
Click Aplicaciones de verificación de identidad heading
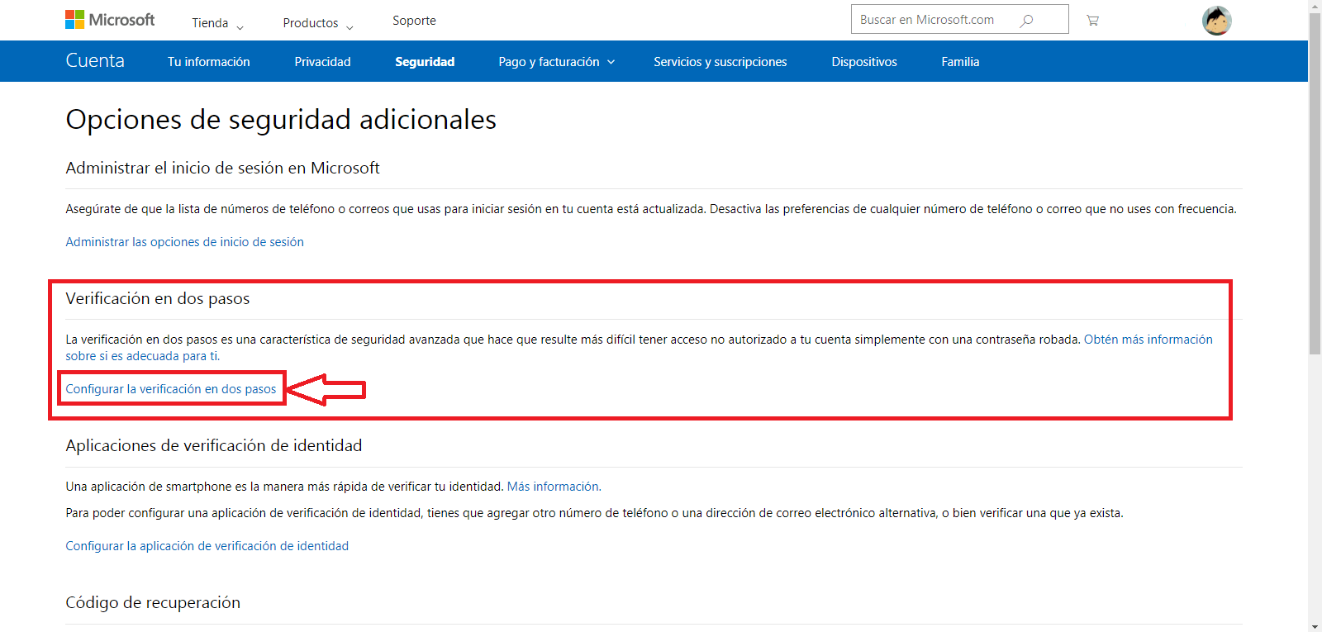214,445
